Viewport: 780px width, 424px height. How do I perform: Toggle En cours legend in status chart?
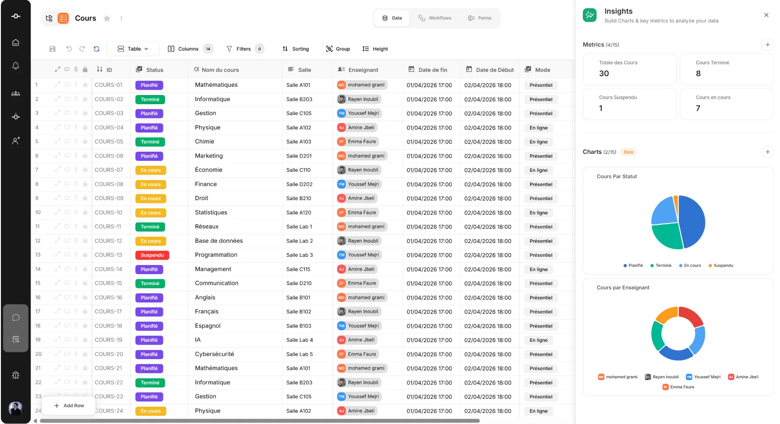(x=690, y=265)
